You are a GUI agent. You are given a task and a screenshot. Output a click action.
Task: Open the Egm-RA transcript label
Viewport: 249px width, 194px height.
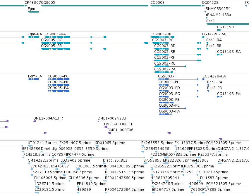[x=35, y=34]
